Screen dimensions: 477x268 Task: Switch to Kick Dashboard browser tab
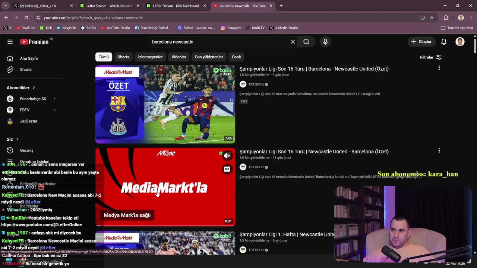(x=176, y=6)
